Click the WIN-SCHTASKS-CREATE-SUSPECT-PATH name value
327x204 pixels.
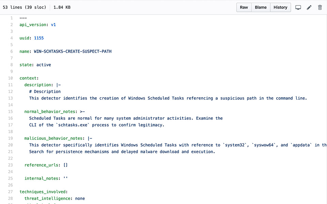click(x=73, y=51)
